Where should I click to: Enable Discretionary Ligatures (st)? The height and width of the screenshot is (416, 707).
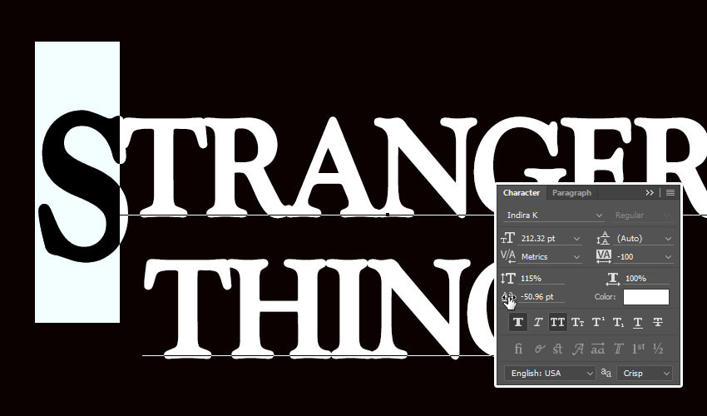point(558,349)
